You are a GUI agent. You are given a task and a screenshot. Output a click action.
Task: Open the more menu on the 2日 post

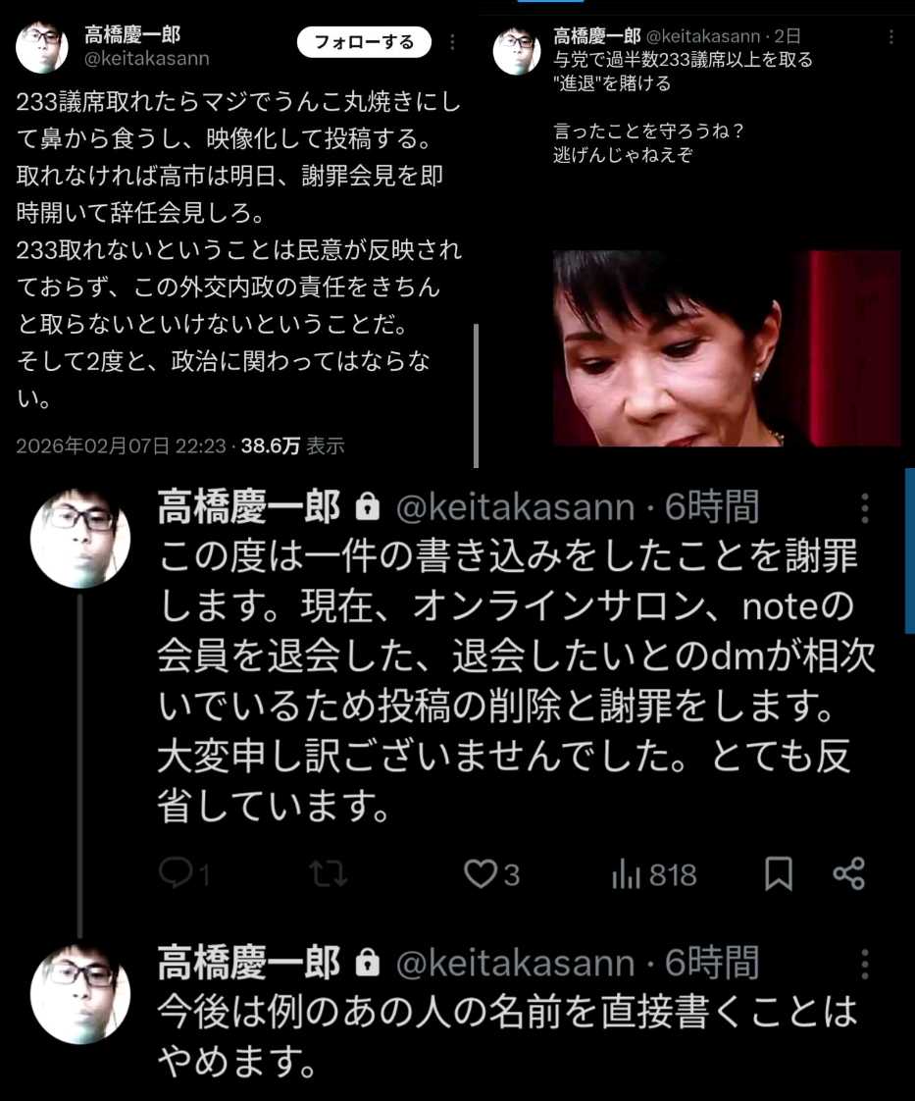(891, 36)
